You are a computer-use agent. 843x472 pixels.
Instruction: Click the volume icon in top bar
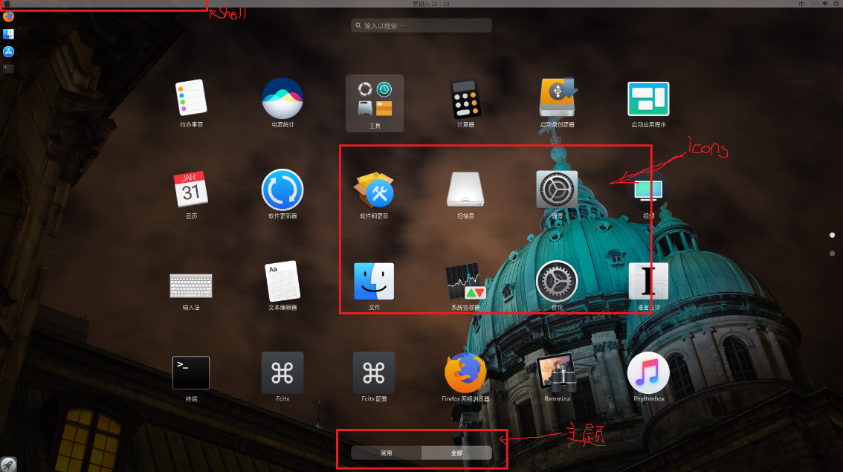click(x=825, y=4)
